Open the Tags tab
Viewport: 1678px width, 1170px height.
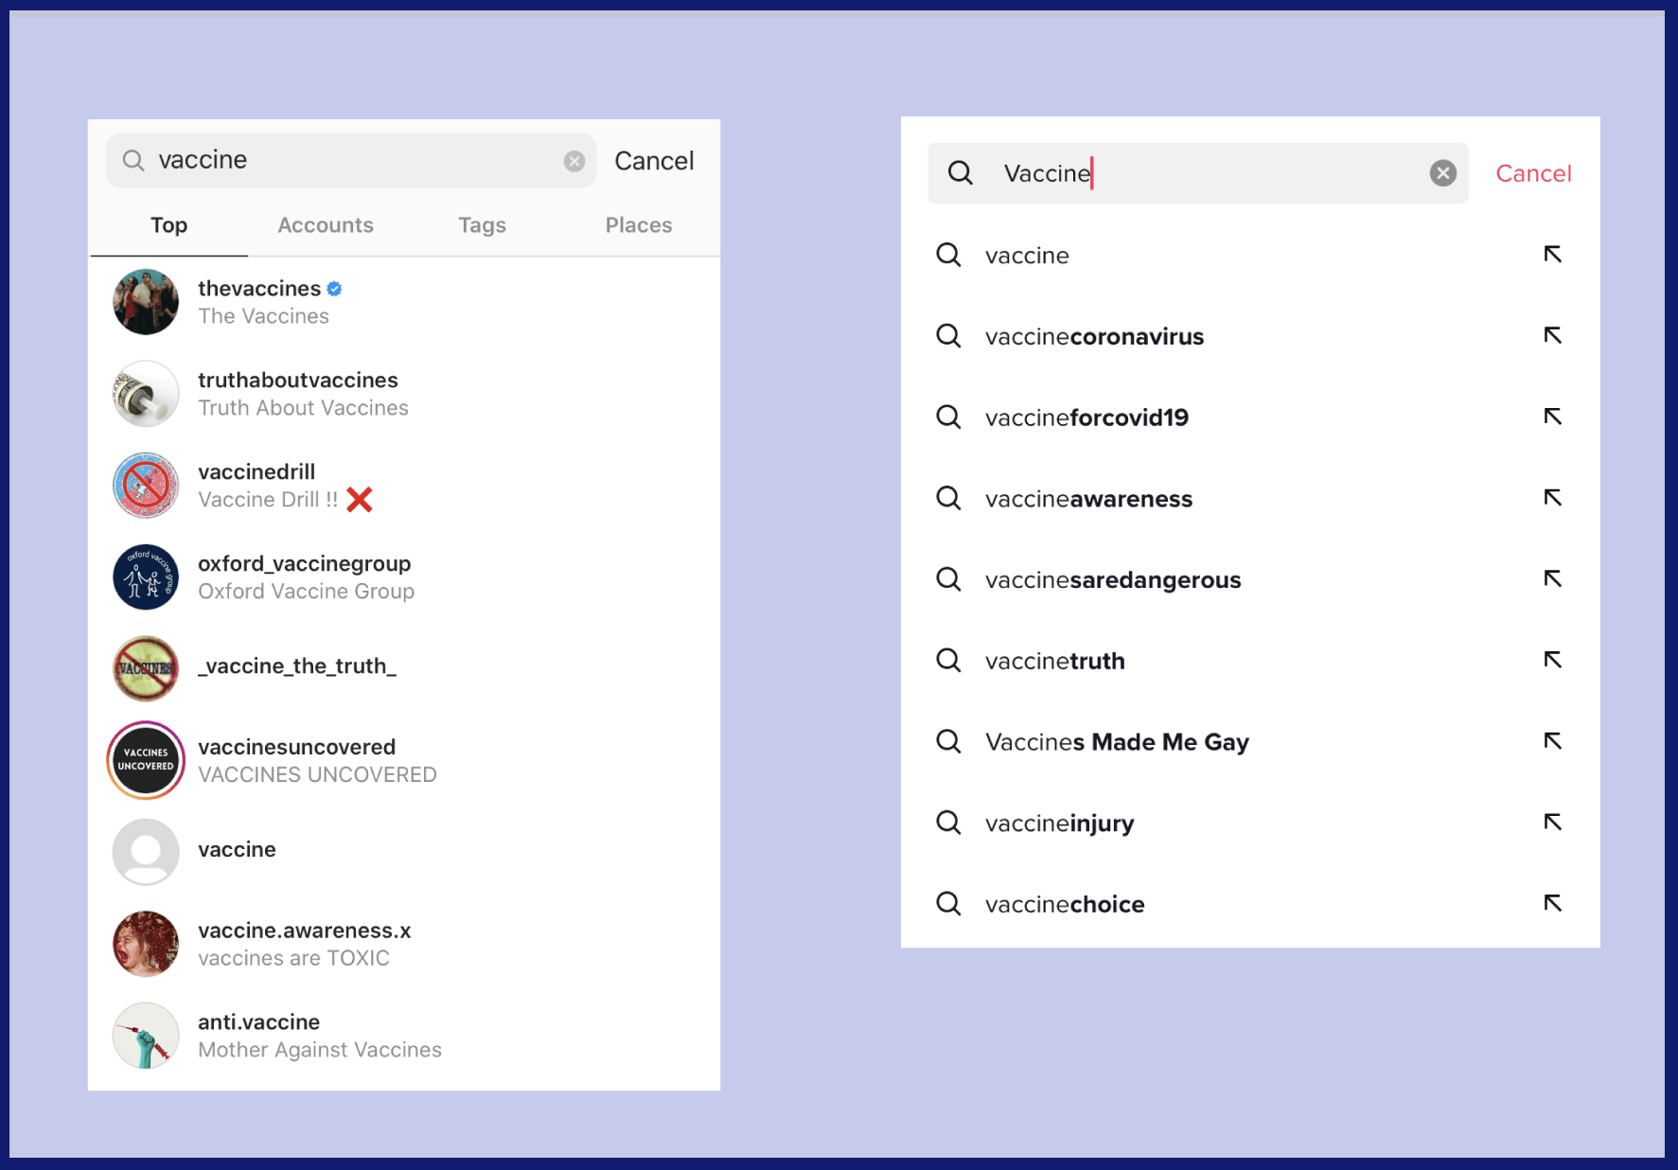[483, 225]
